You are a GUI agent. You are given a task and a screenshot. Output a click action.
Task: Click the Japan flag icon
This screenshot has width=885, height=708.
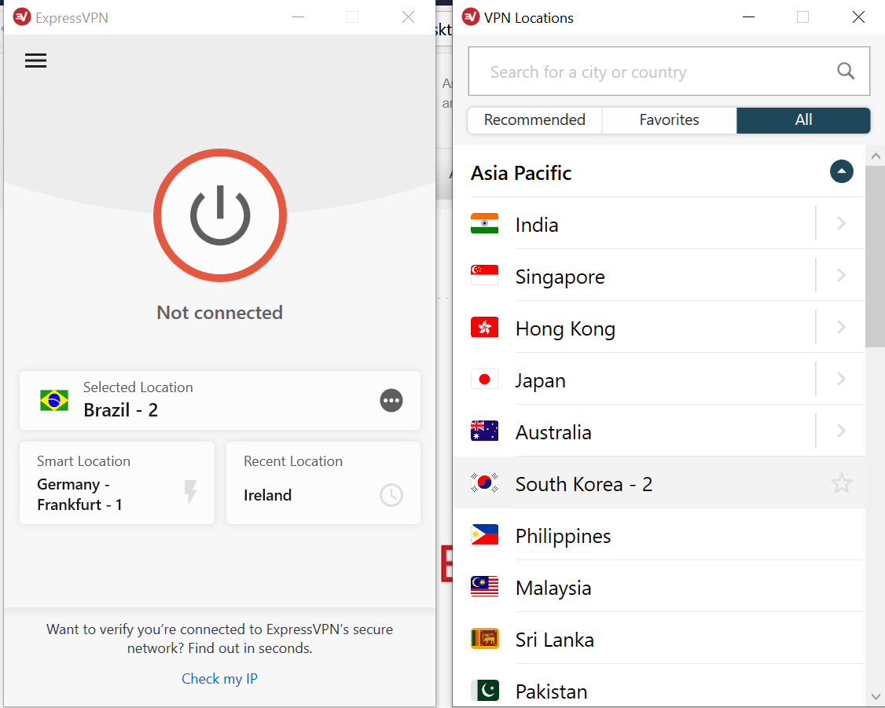(484, 379)
